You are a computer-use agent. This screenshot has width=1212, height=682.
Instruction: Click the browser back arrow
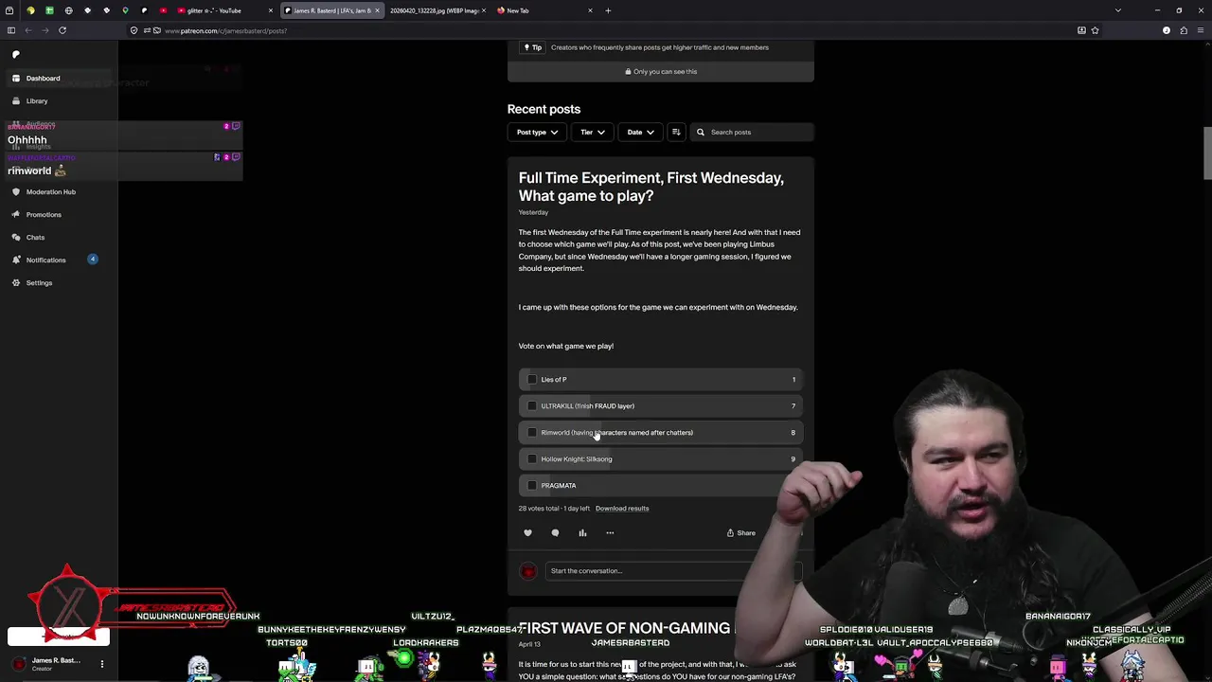[x=28, y=30]
